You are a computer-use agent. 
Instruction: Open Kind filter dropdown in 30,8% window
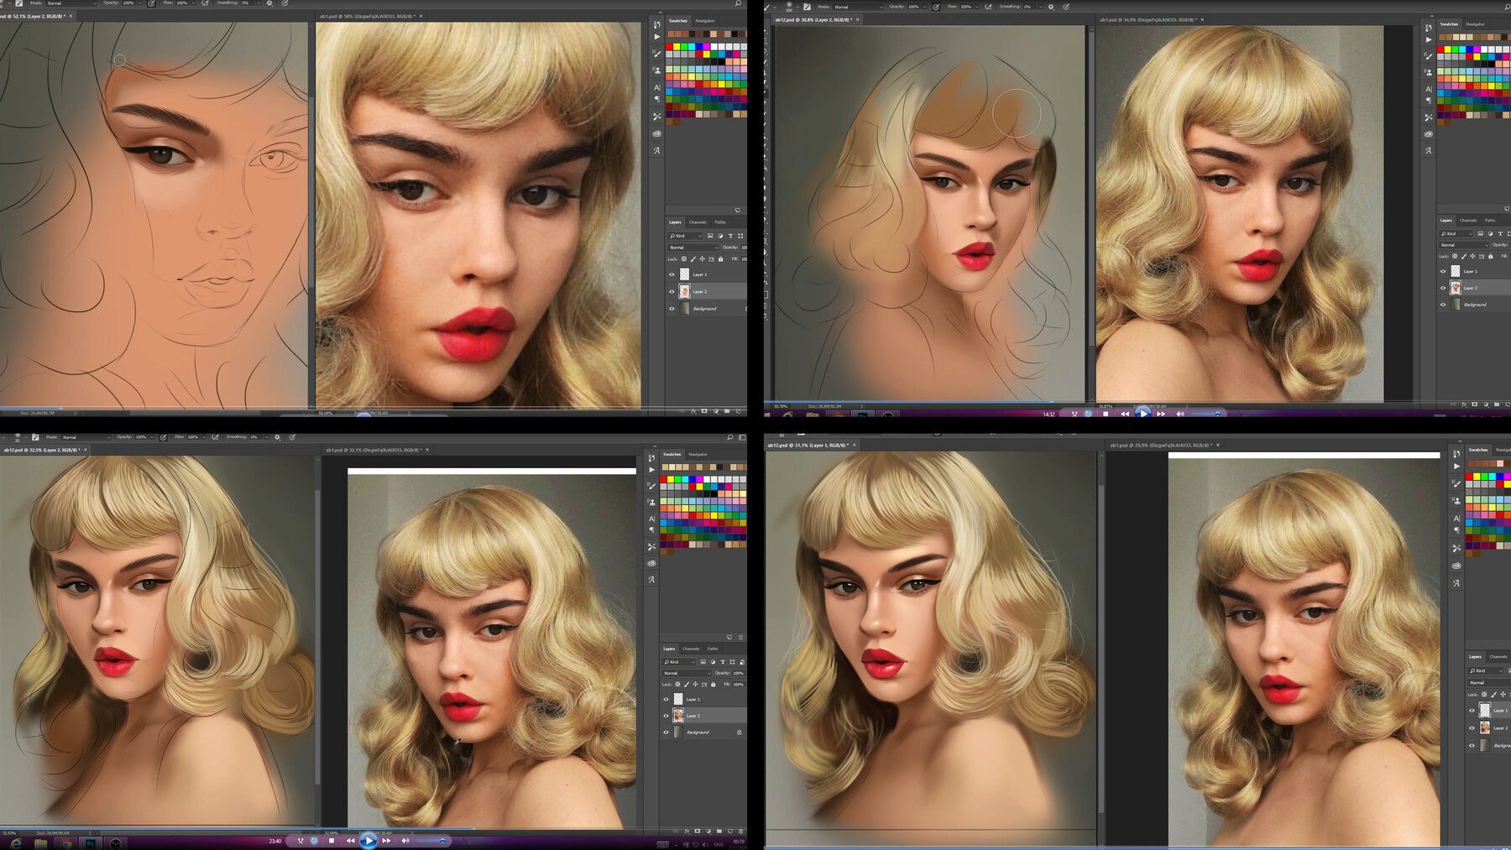tap(1456, 233)
